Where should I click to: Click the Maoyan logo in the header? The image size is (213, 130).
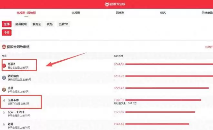pyautogui.click(x=107, y=4)
